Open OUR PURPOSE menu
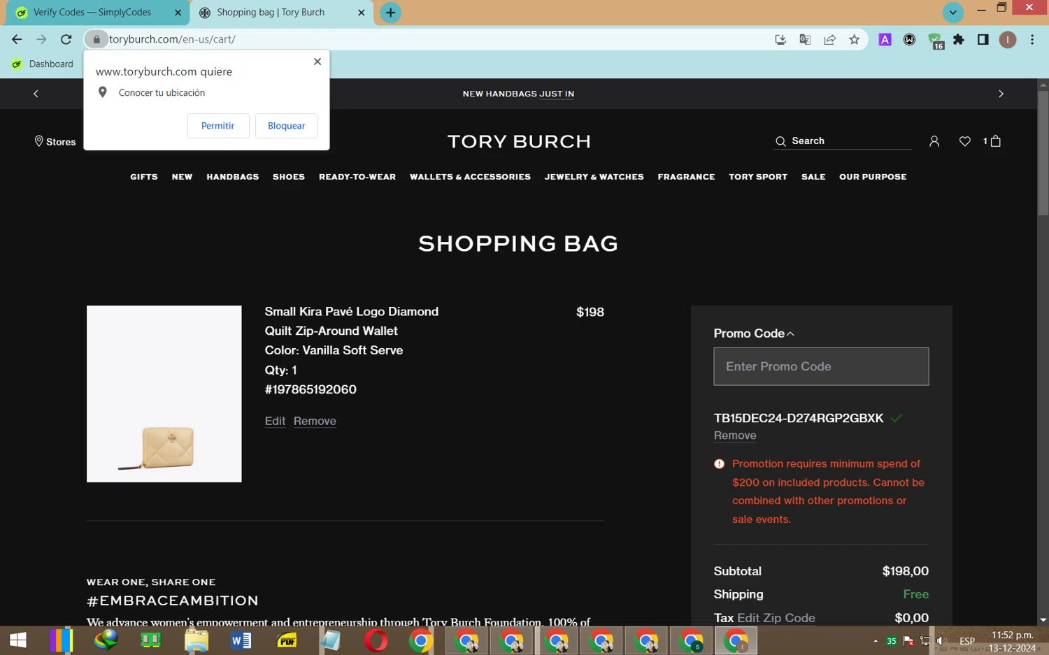The image size is (1049, 655). click(873, 177)
